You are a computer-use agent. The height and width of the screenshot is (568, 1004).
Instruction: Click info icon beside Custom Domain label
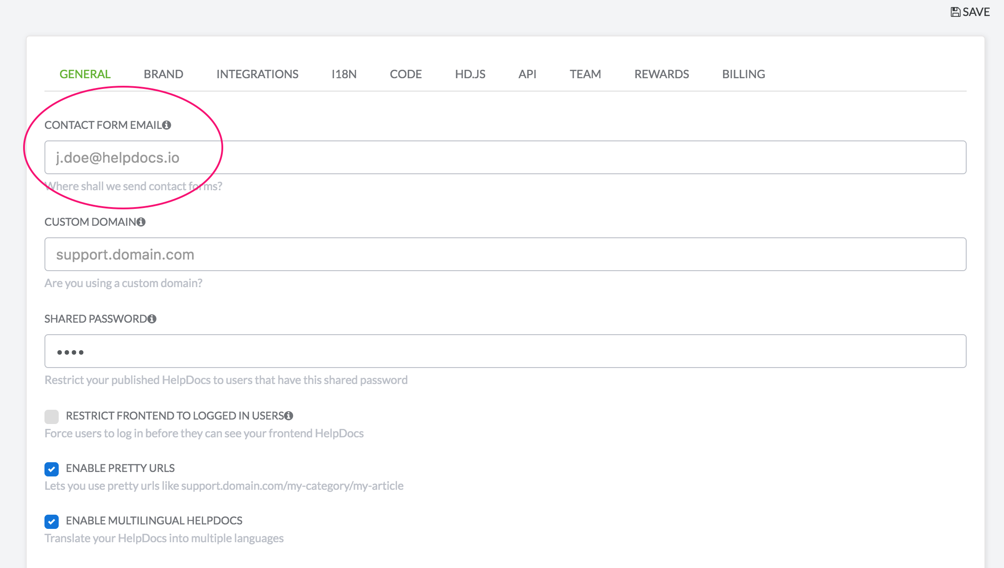click(141, 222)
